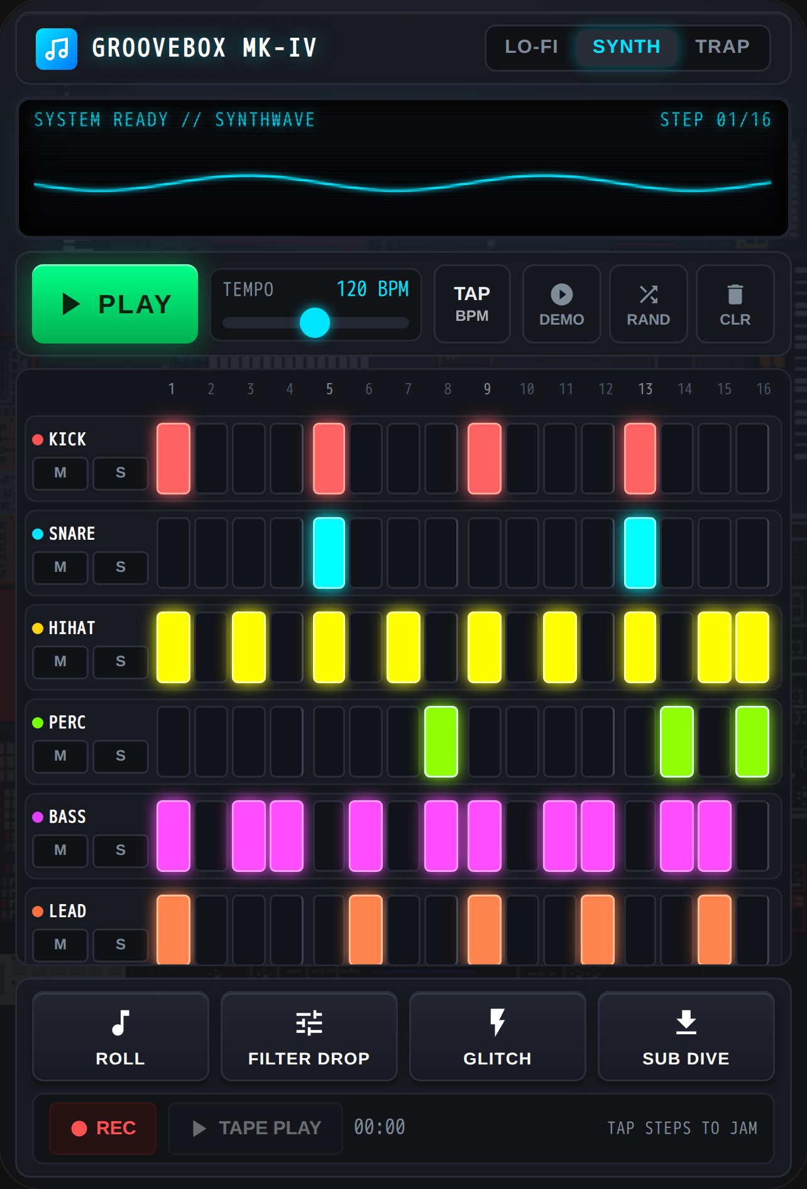Click the 120 BPM tempo readout
The height and width of the screenshot is (1189, 807).
pos(373,289)
